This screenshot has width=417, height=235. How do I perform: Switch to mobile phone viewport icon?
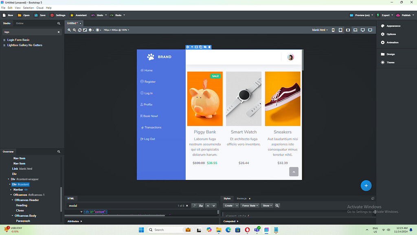[x=333, y=30]
